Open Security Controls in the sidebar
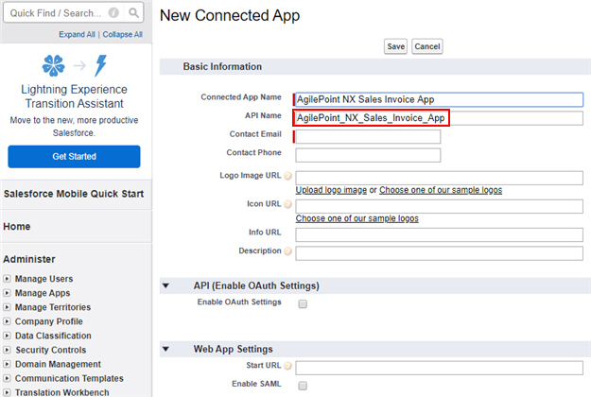This screenshot has width=591, height=397. [50, 350]
